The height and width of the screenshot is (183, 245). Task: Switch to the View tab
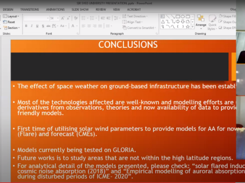pos(116,10)
